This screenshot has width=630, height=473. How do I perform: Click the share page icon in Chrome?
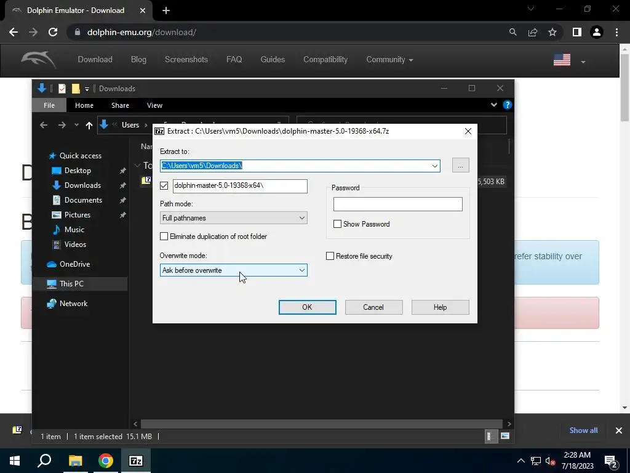click(533, 32)
